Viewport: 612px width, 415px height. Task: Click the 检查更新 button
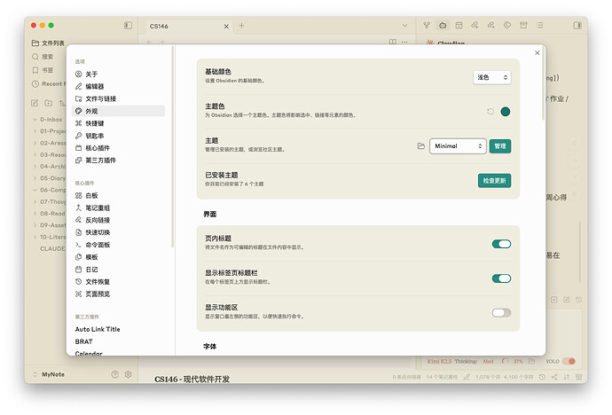(x=494, y=181)
